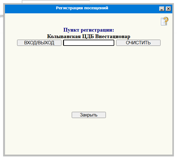Image resolution: width=177 pixels, height=162 pixels.
Task: Click the Пункт регистрации heading
Action: 88,30
